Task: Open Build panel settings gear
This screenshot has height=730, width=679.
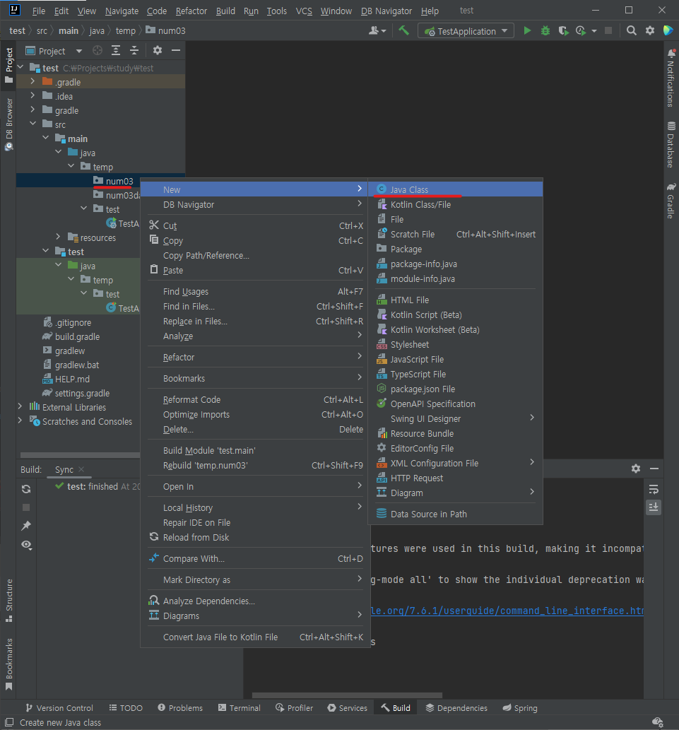Action: (636, 469)
